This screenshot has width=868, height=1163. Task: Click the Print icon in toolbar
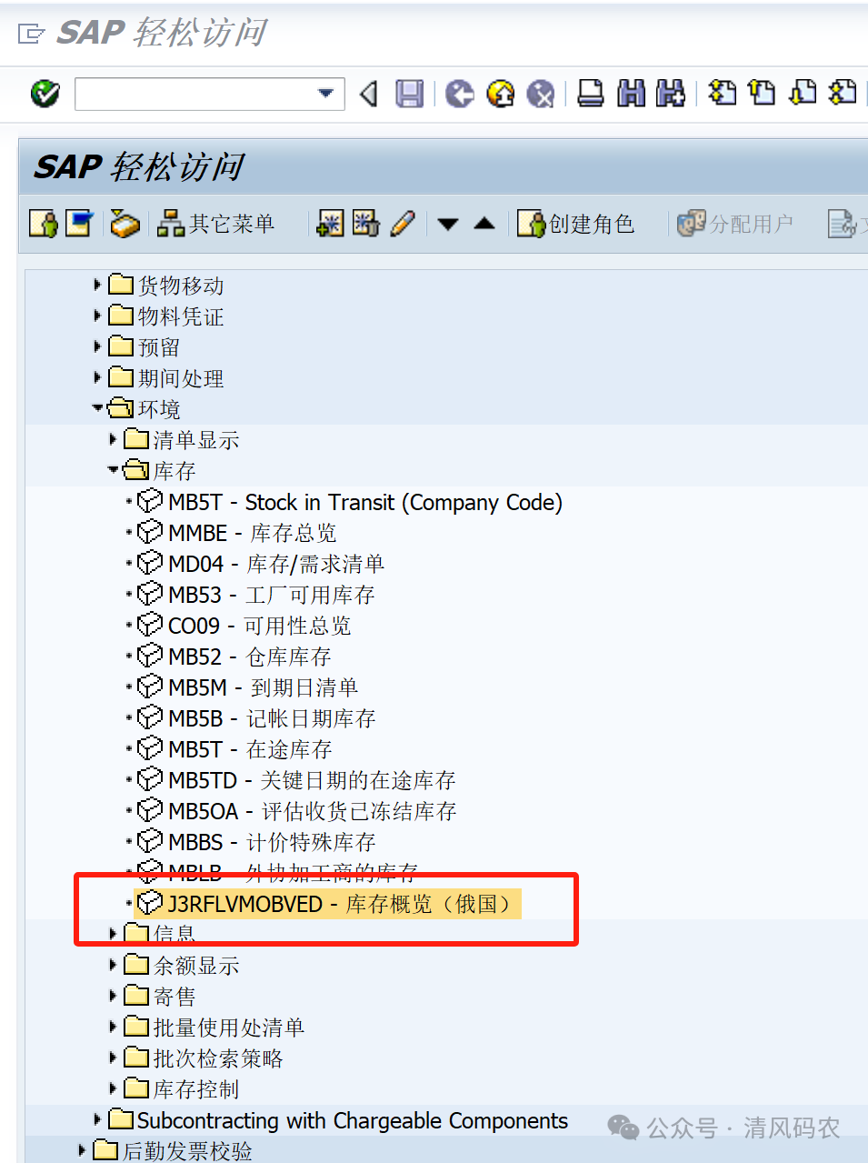click(x=591, y=94)
